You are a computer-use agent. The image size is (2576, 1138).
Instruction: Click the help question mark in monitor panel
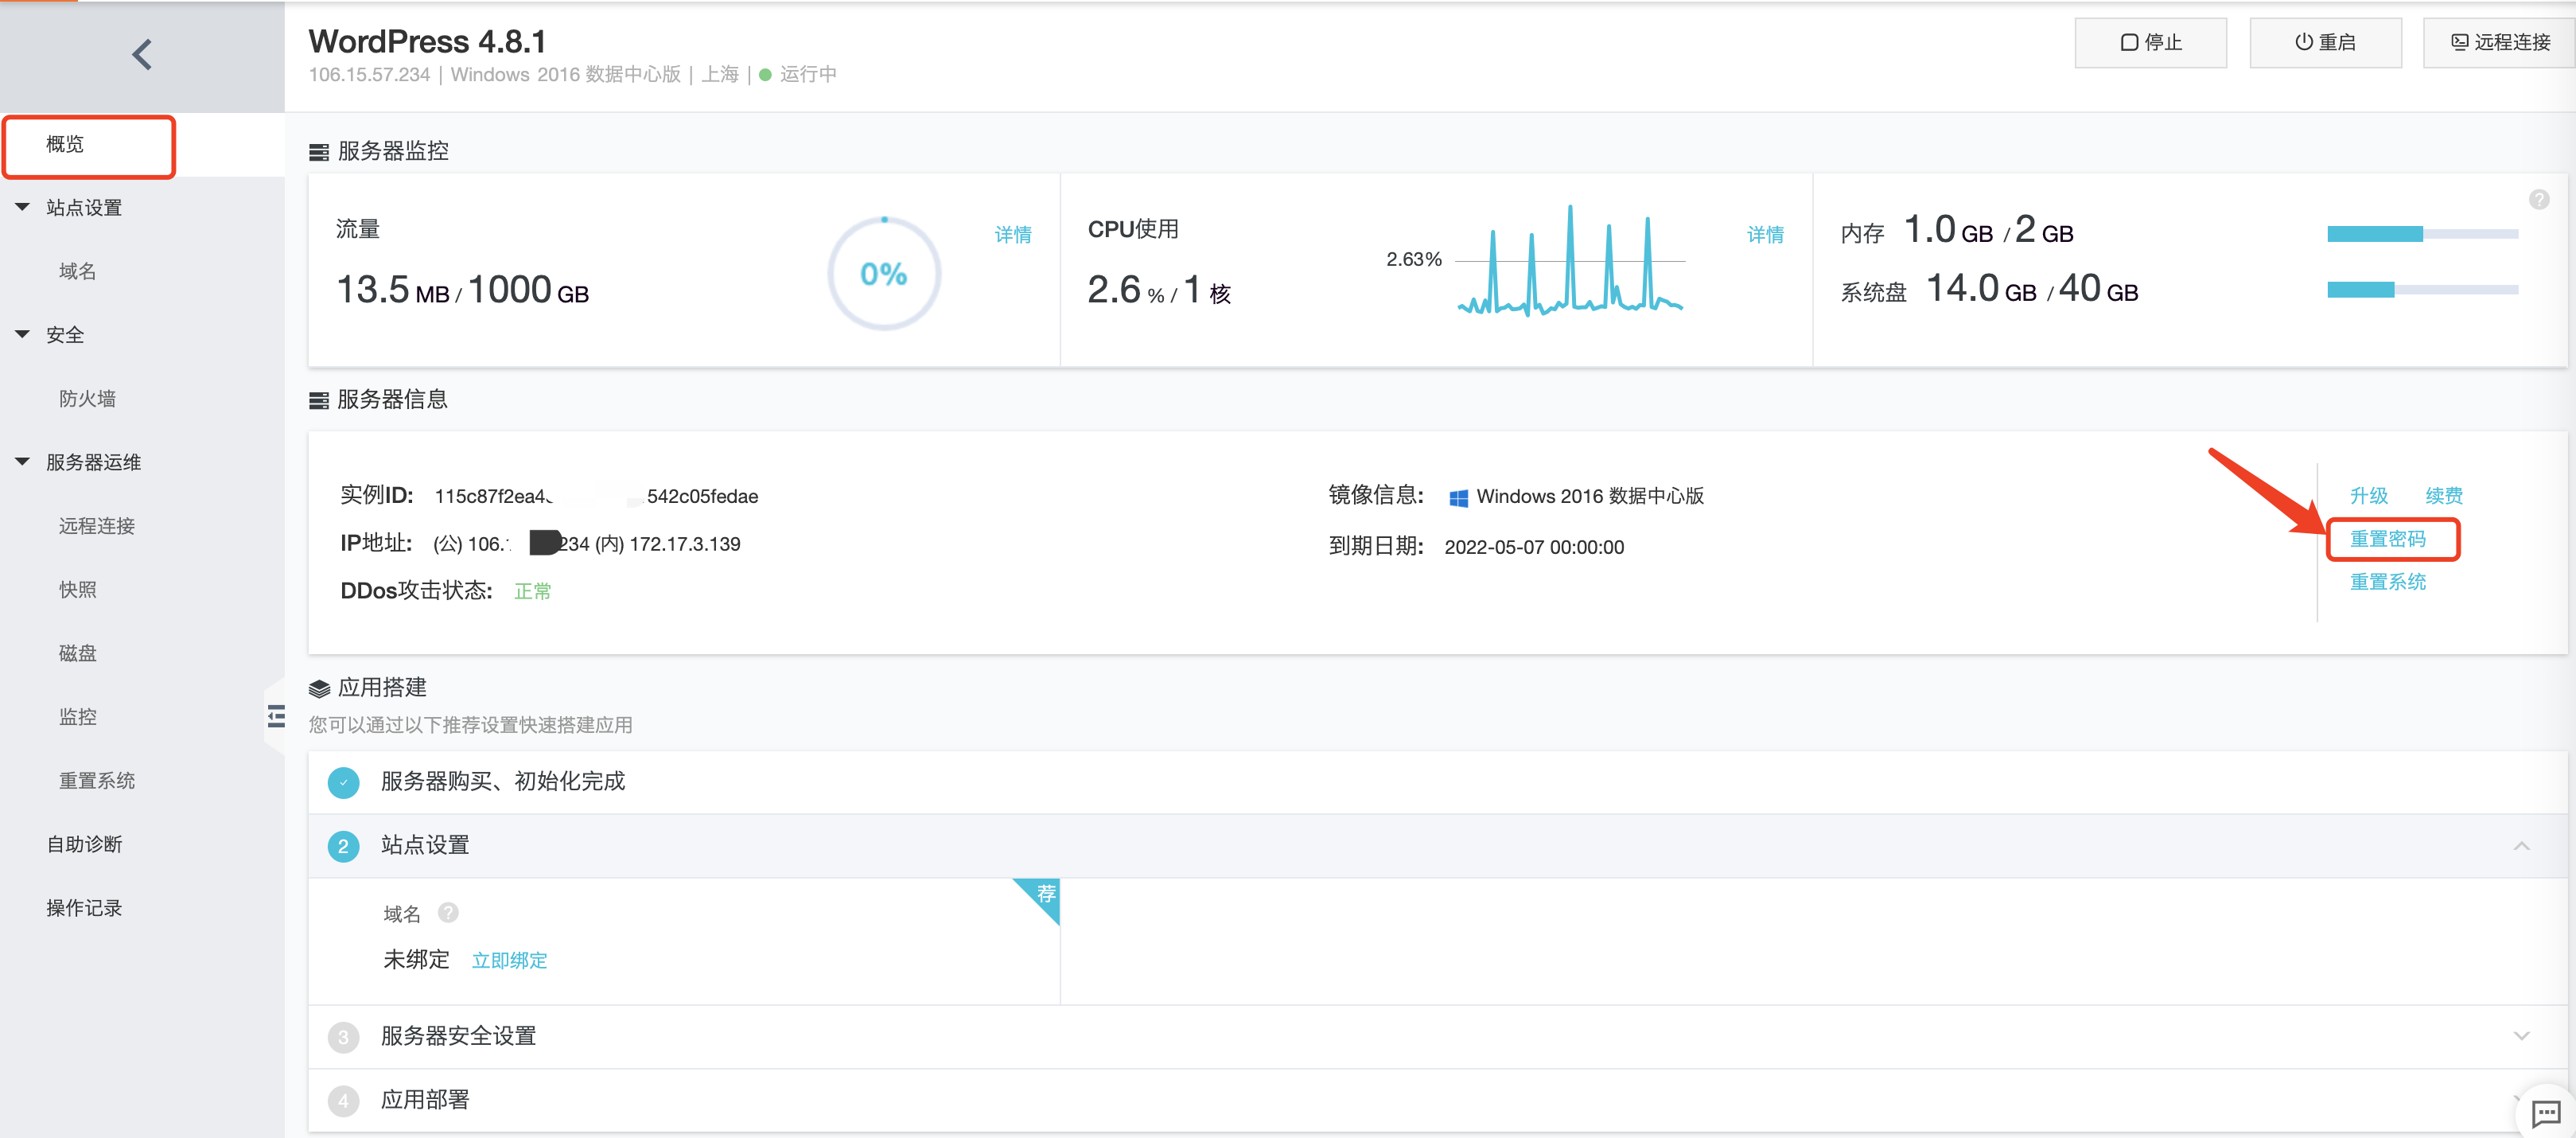(x=2538, y=199)
